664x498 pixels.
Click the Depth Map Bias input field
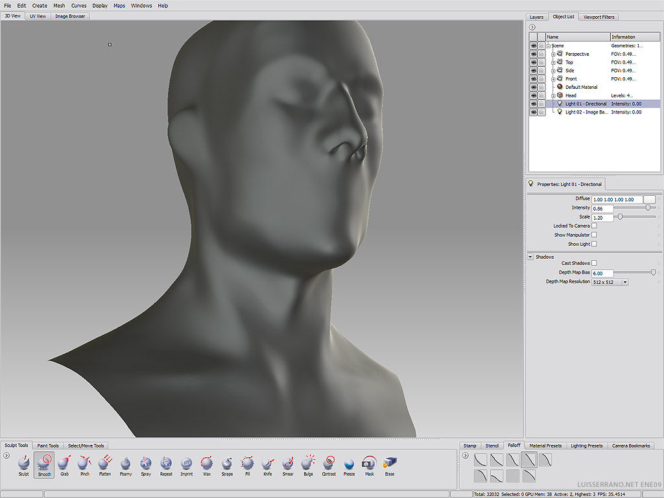(x=602, y=273)
